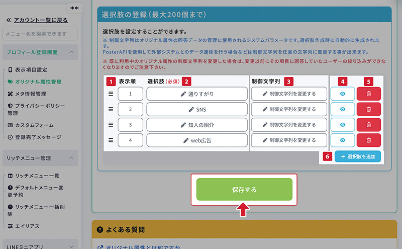
Task: Click the green 保存する button
Action: pos(244,190)
